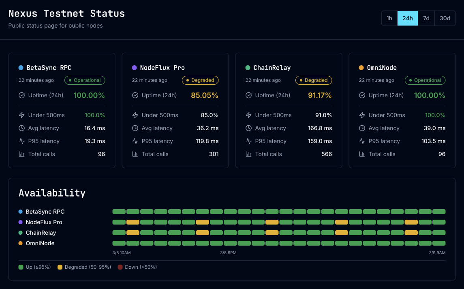
Task: Click the clock icon for ChainRelay avg latency
Action: (248, 128)
